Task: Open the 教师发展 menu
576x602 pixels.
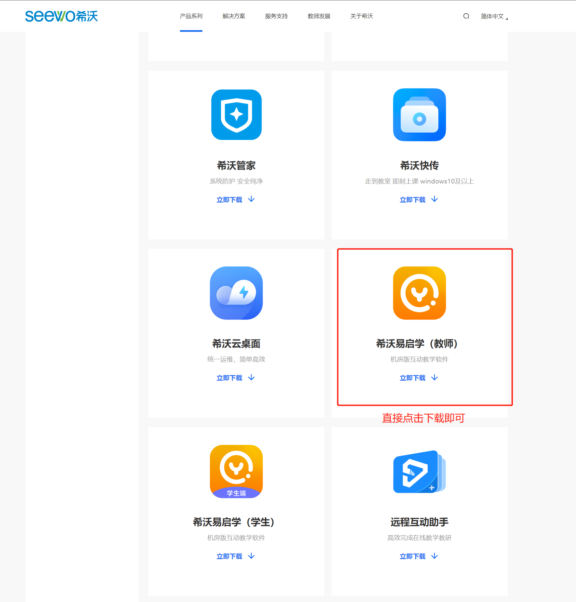Action: pos(319,16)
